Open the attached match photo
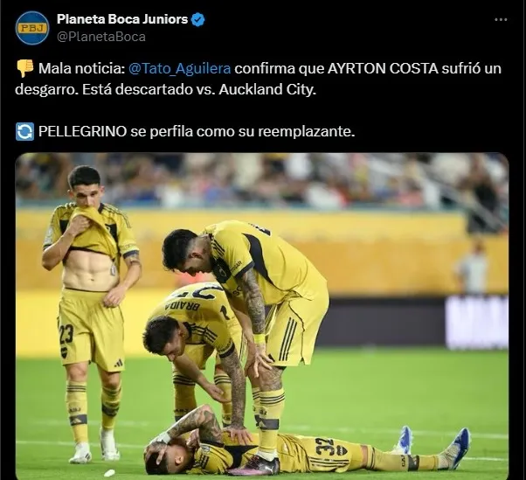Image resolution: width=526 pixels, height=480 pixels. pos(262,317)
